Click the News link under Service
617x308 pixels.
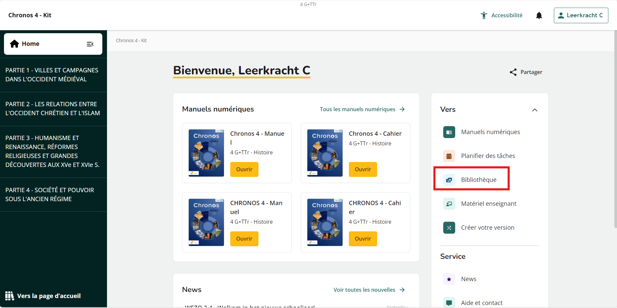pos(469,279)
